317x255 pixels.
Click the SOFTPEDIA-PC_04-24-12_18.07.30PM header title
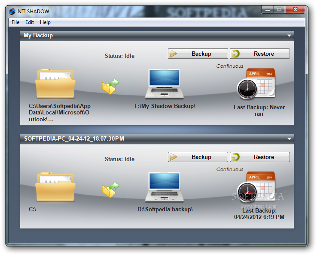(74, 138)
